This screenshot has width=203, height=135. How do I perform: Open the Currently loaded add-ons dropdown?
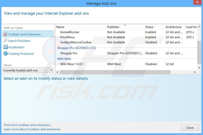pos(28,70)
